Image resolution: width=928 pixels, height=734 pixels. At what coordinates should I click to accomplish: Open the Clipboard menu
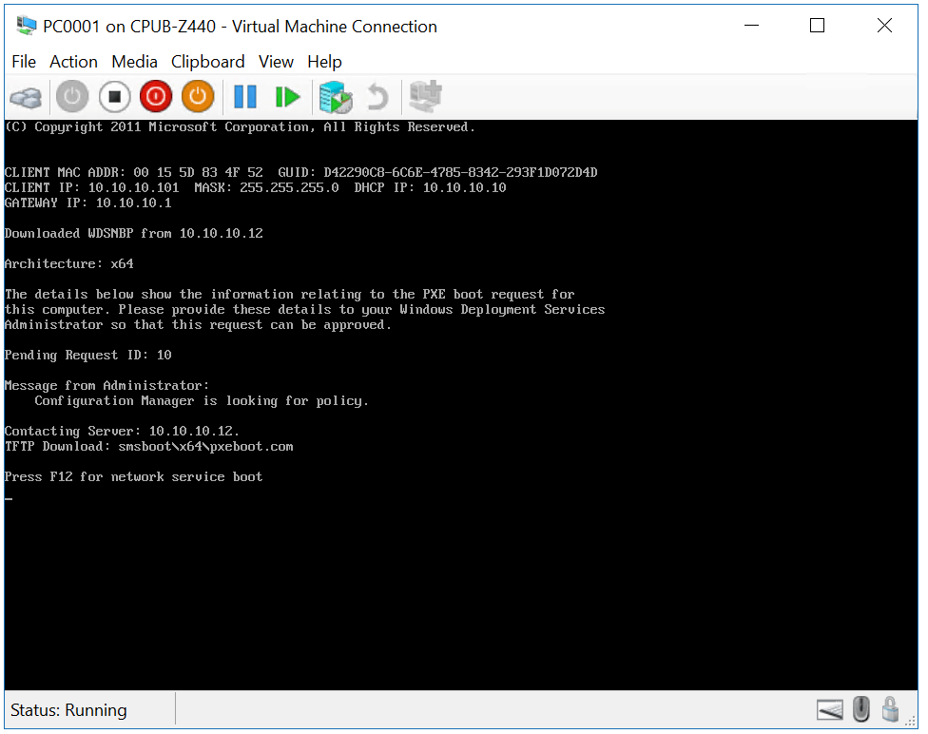coord(207,61)
